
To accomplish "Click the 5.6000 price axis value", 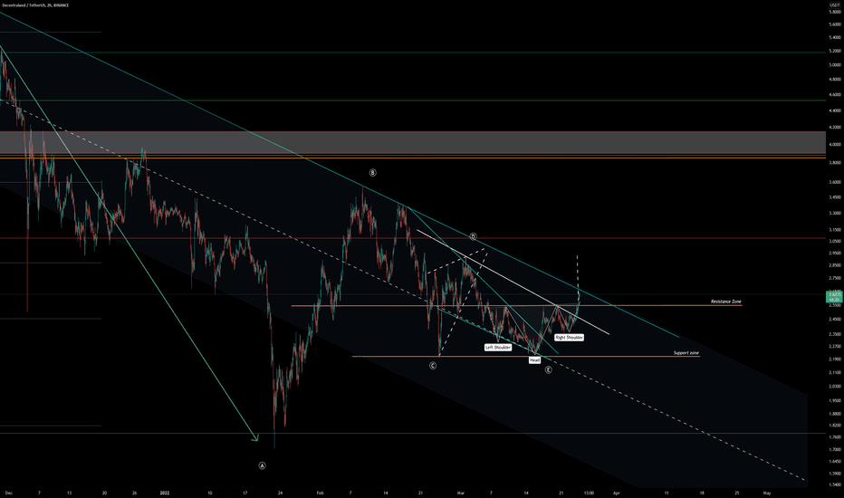I will coord(835,24).
